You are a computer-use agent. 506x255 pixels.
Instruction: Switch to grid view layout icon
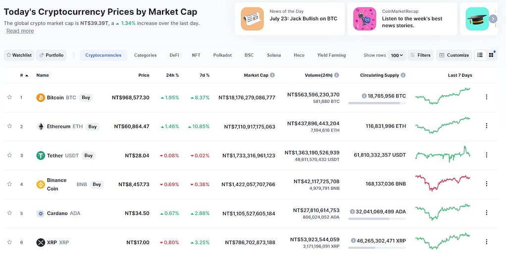491,55
